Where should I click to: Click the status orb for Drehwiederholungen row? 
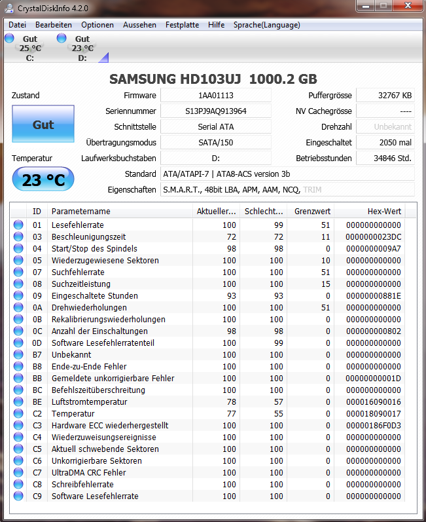(18, 307)
